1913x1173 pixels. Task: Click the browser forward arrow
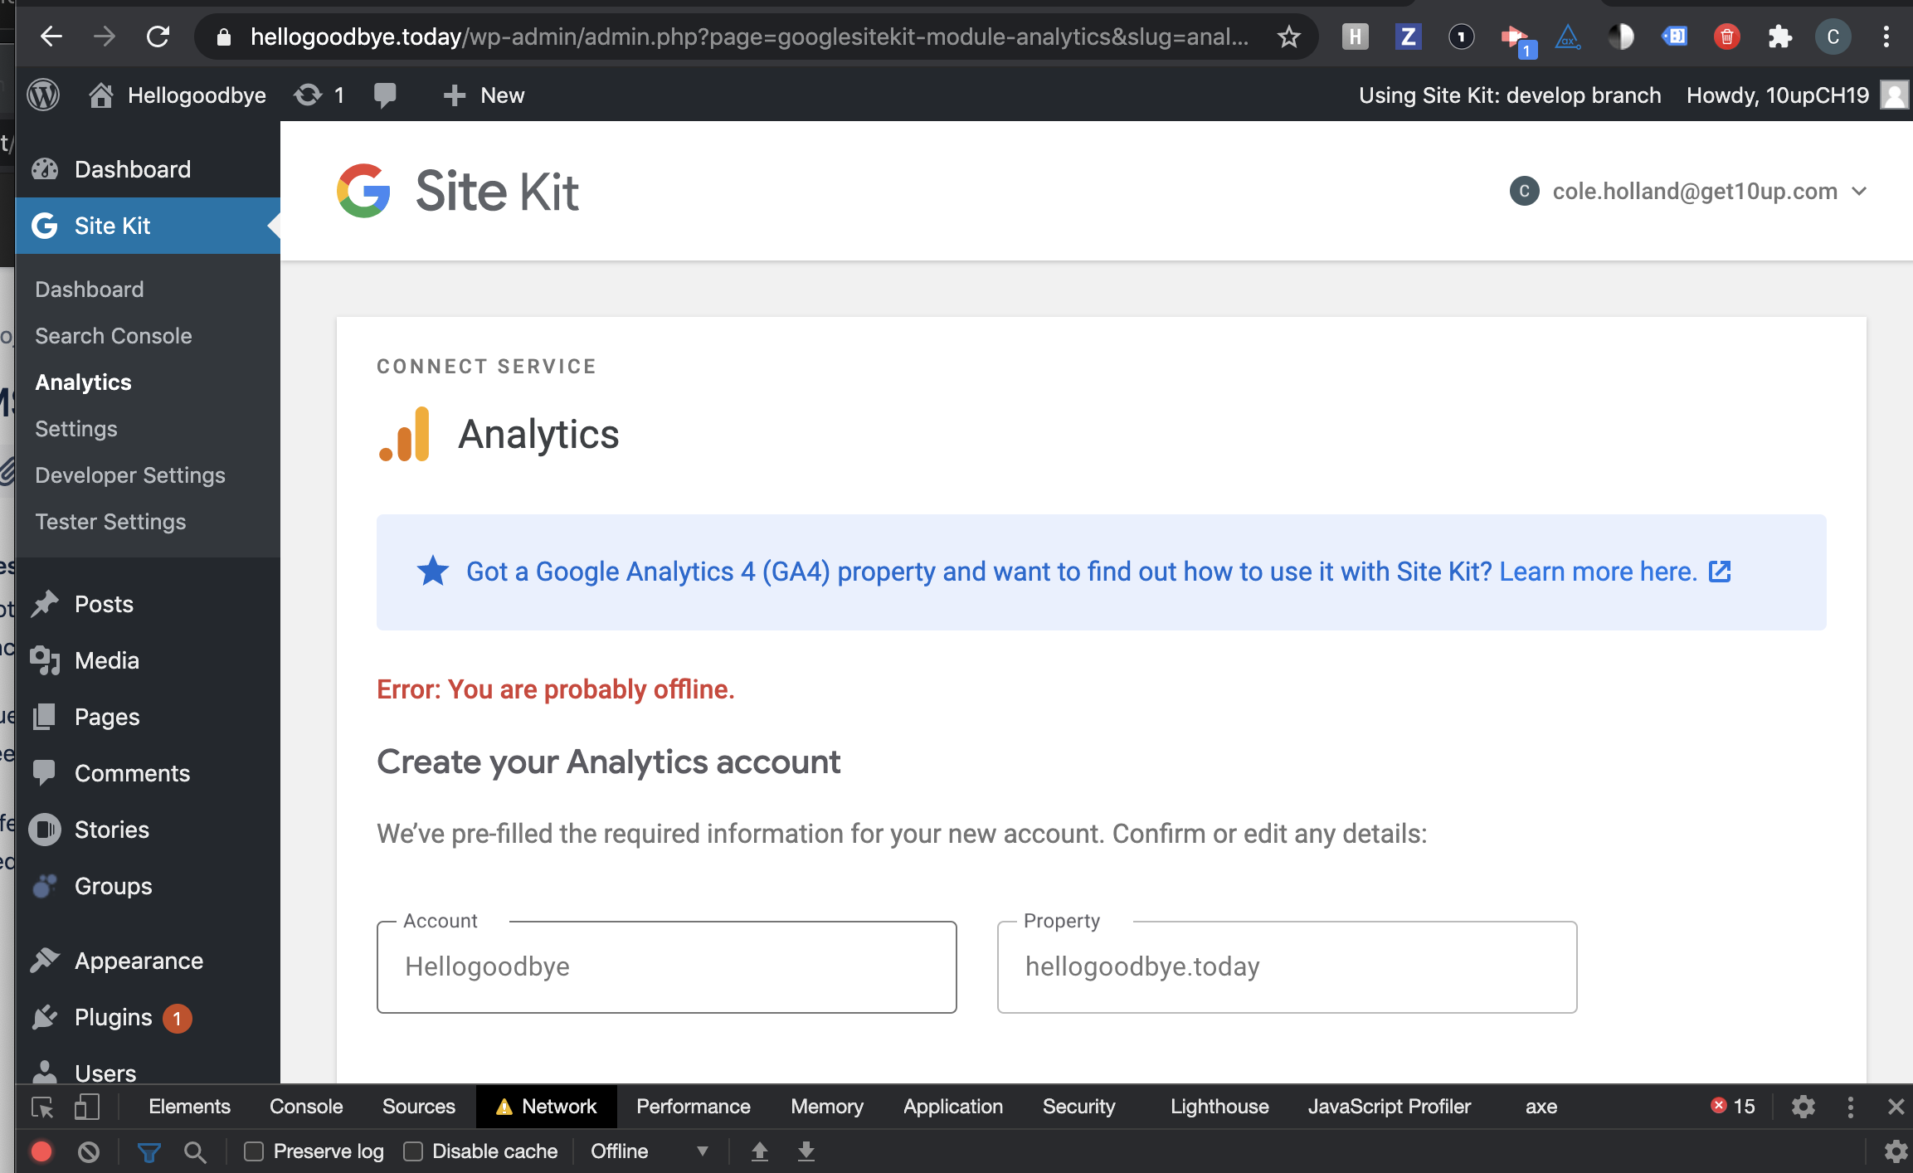click(x=105, y=37)
